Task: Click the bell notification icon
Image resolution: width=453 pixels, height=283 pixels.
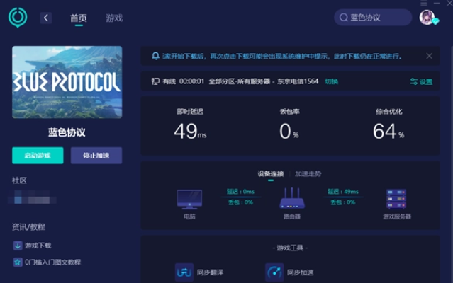Action: (x=155, y=56)
